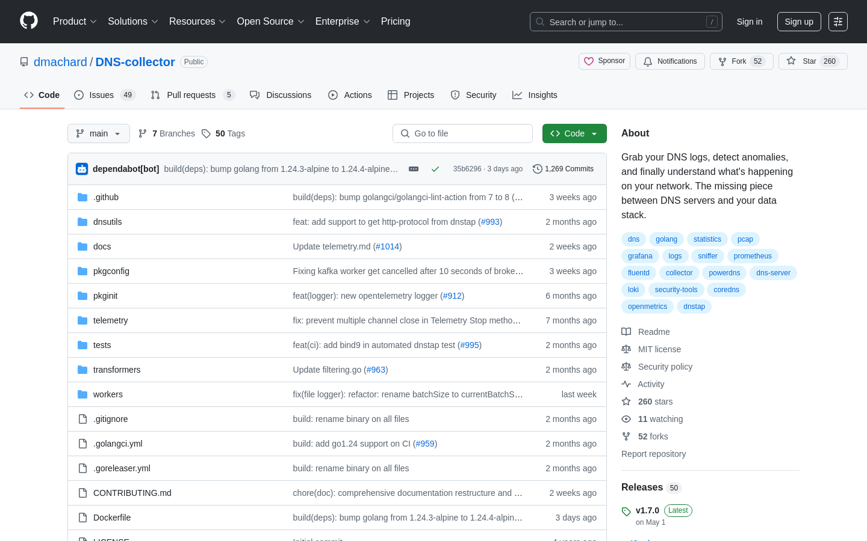Switch to the Discussions tab
This screenshot has width=867, height=541.
pos(281,95)
